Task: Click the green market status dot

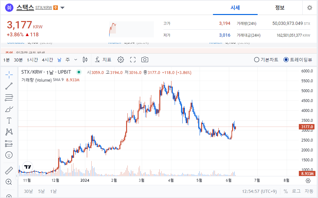Action: pyautogui.click(x=79, y=72)
